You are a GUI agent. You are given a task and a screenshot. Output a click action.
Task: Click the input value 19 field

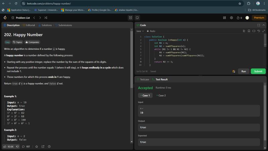click(x=199, y=111)
